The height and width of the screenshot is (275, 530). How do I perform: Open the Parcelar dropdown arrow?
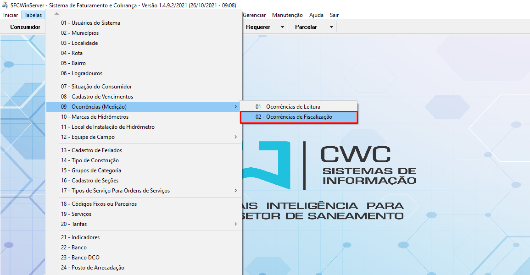pyautogui.click(x=331, y=27)
